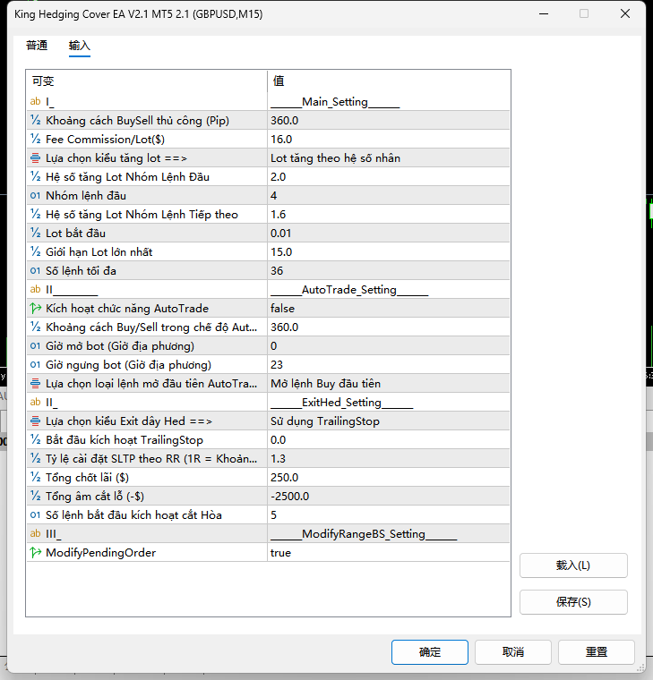This screenshot has height=680, width=653.
Task: Edit the 0.01 starting lot value
Action: click(389, 233)
